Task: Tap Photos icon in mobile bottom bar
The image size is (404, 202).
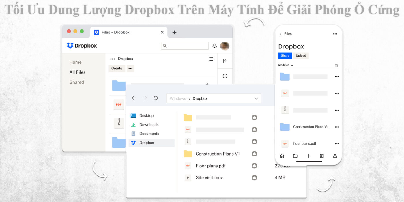Action: pos(322,156)
